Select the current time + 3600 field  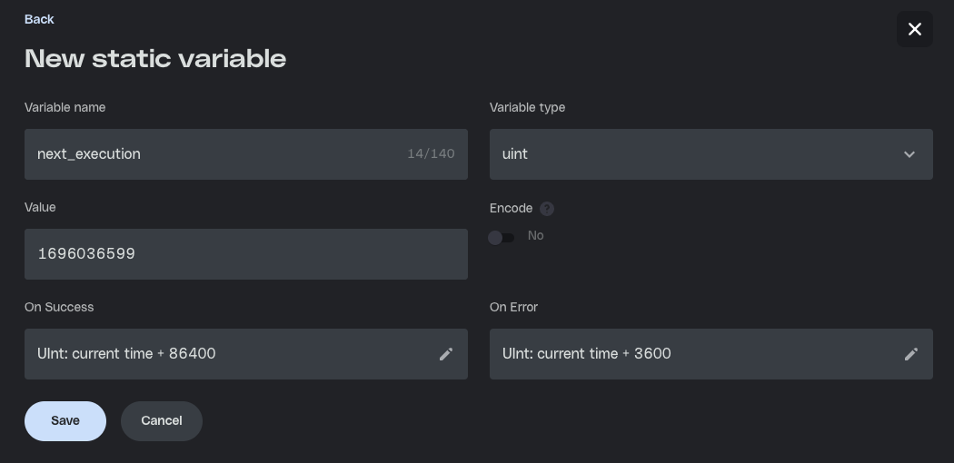tap(691, 354)
